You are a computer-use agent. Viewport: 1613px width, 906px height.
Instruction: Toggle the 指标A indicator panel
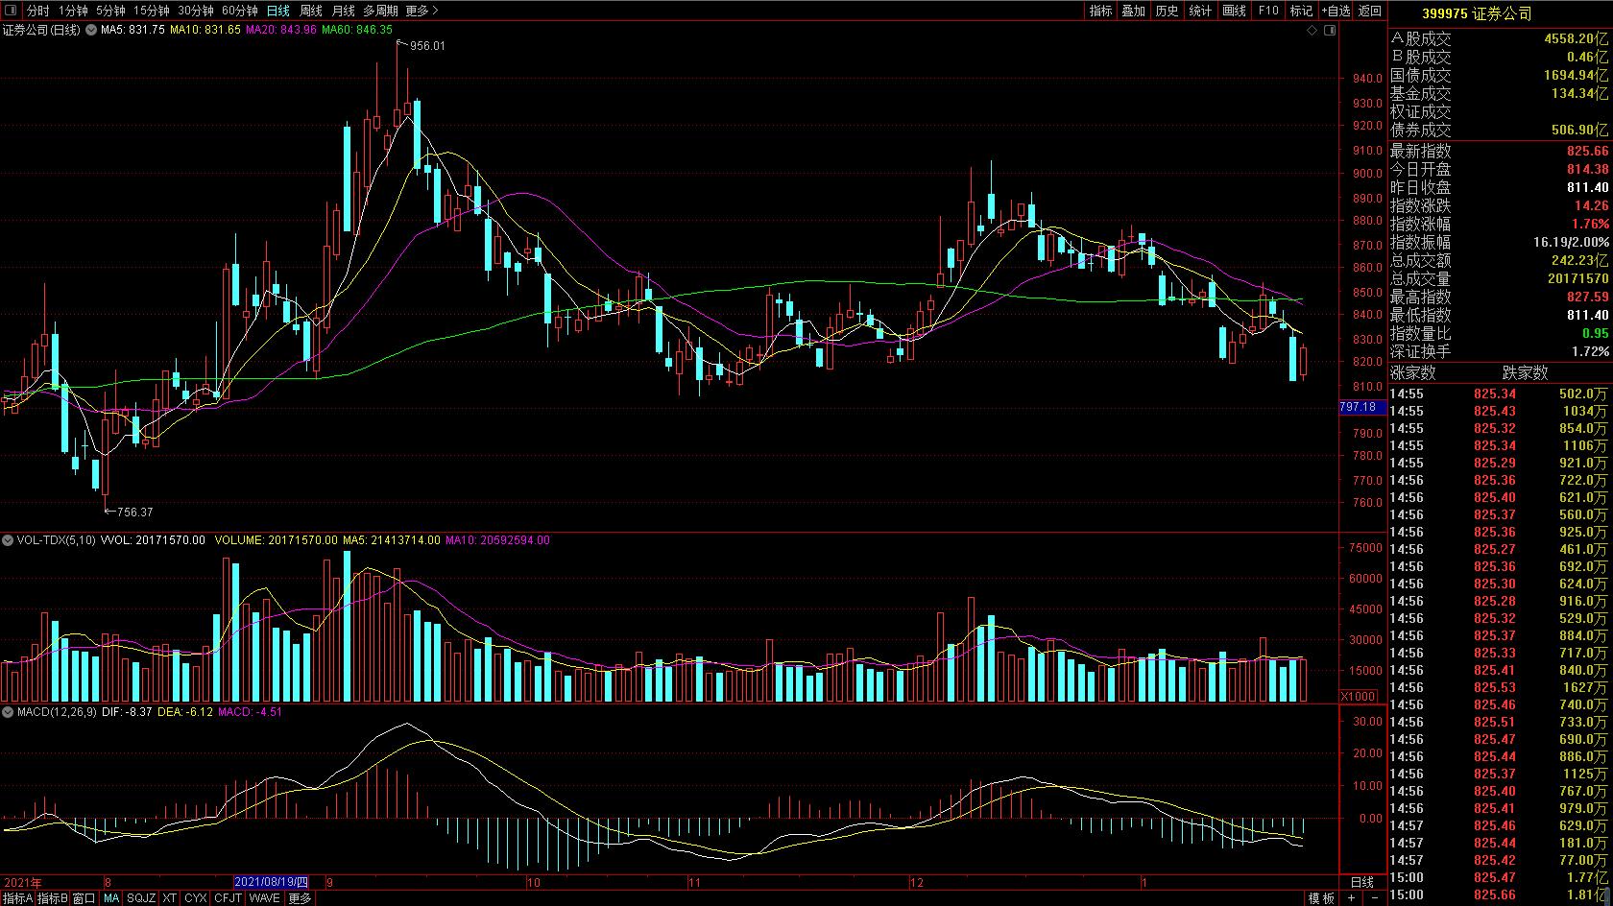(17, 898)
